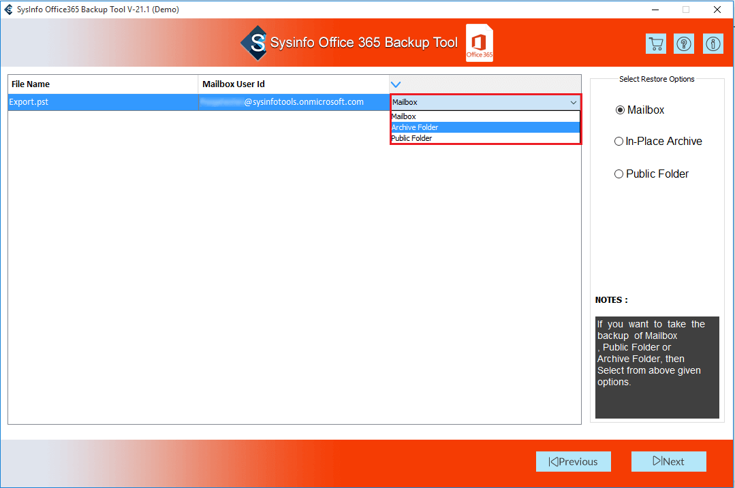Click the info about icon

pyautogui.click(x=713, y=44)
